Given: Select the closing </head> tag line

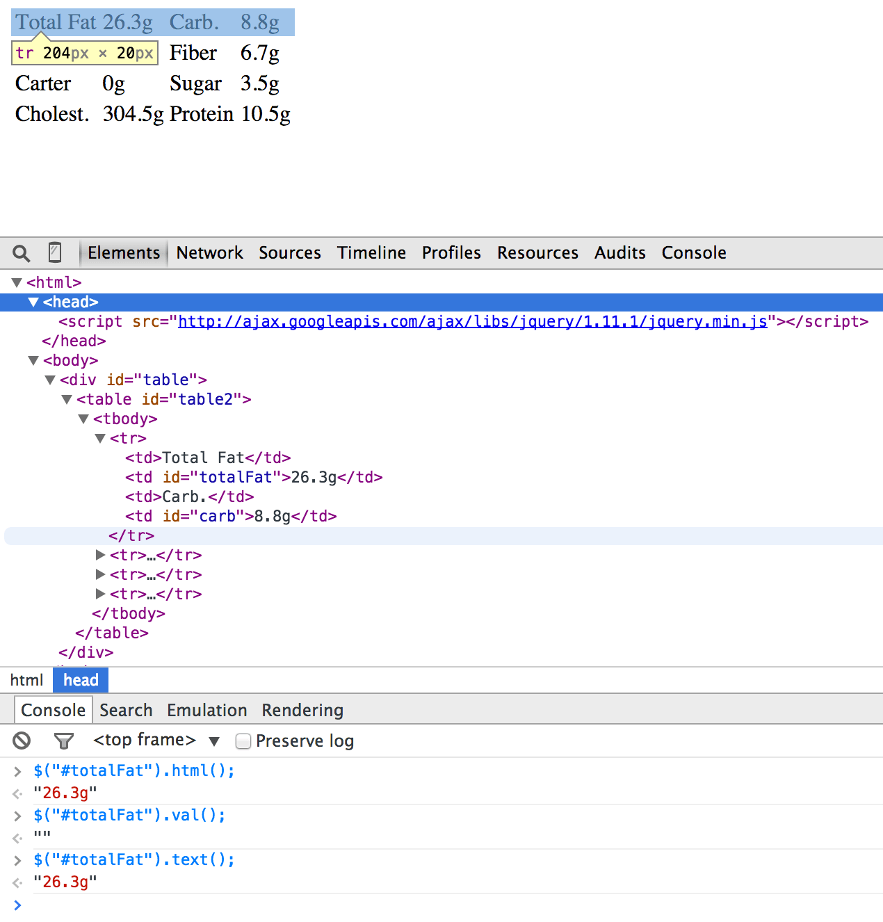Looking at the screenshot, I should (74, 341).
